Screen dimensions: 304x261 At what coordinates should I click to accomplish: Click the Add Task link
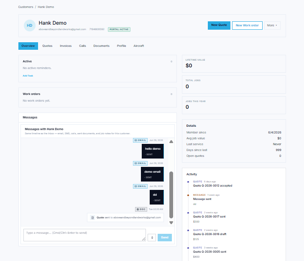28,76
